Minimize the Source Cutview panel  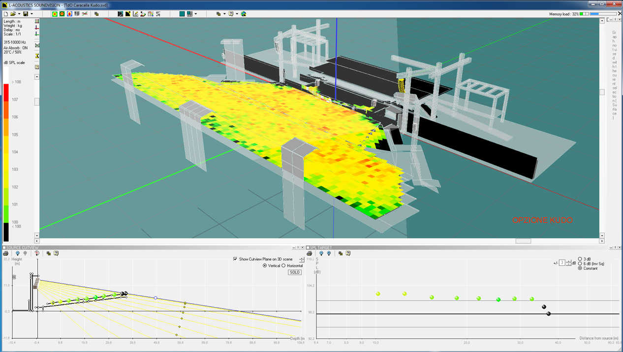click(294, 247)
